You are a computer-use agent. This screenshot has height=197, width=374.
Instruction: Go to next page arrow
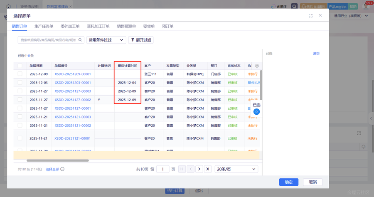(x=199, y=169)
